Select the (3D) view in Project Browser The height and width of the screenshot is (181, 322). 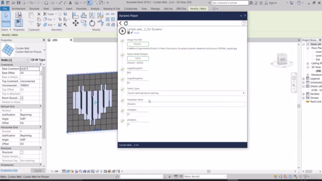[318, 71]
